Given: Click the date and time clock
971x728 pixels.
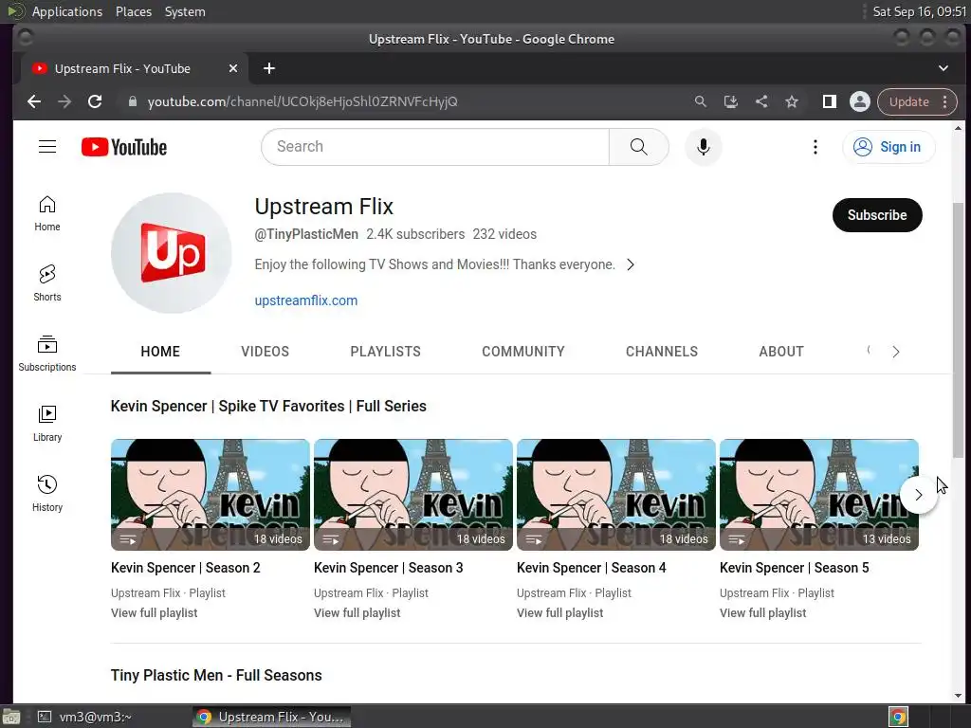Looking at the screenshot, I should (919, 11).
